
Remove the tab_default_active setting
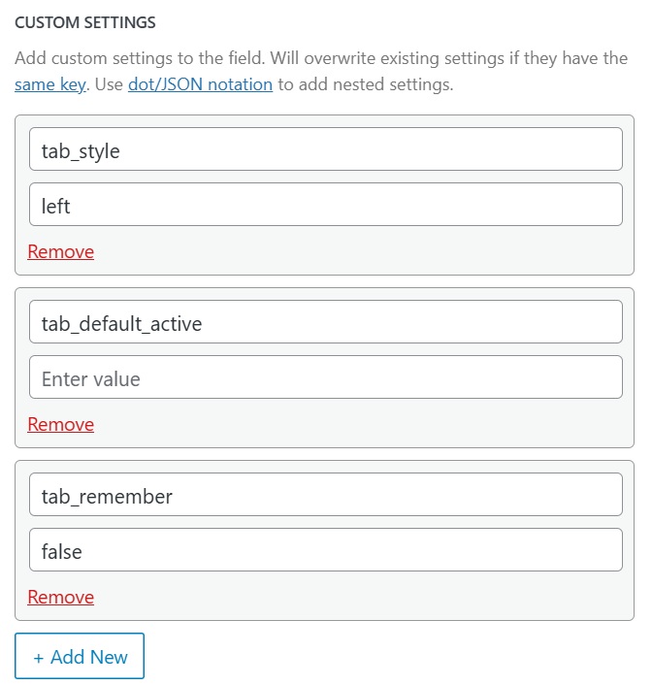tap(61, 424)
